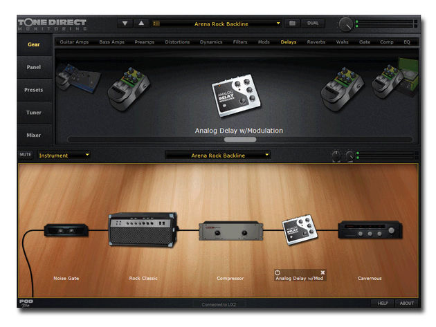This screenshot has height=327, width=436.
Task: Toggle power on Analog Delay w/Mod
Action: click(278, 272)
